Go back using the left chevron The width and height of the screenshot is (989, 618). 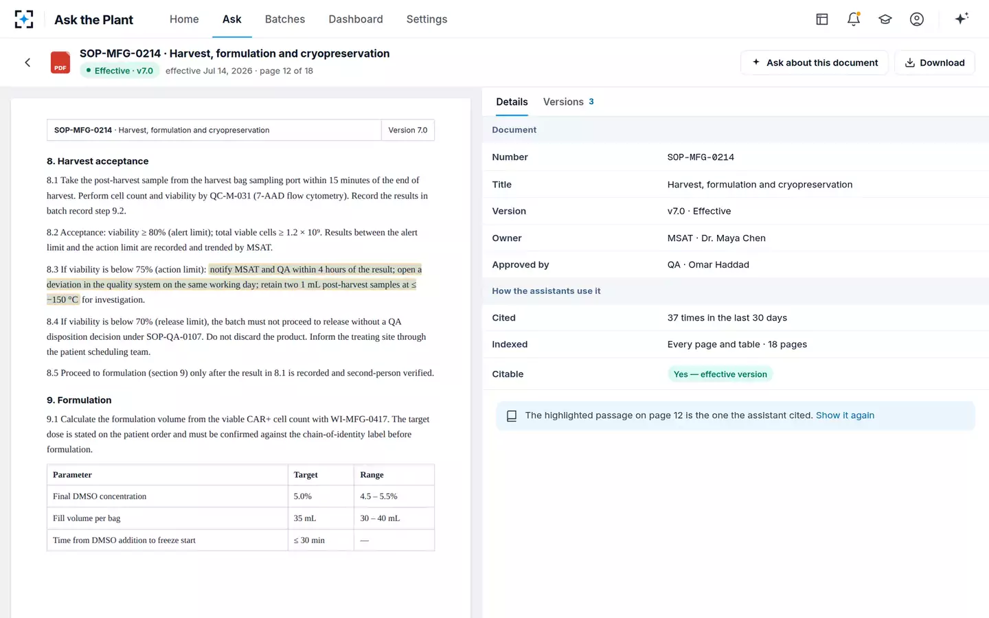click(x=27, y=62)
